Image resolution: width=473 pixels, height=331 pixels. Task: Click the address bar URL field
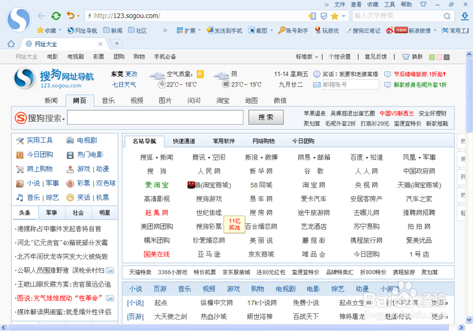[x=196, y=16]
